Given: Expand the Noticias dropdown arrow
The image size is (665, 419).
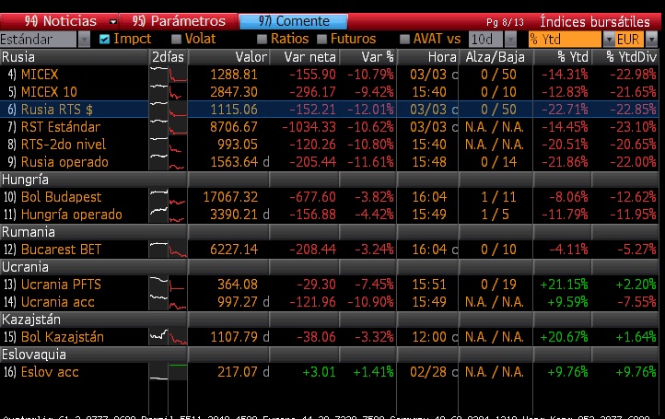Looking at the screenshot, I should click(x=112, y=21).
